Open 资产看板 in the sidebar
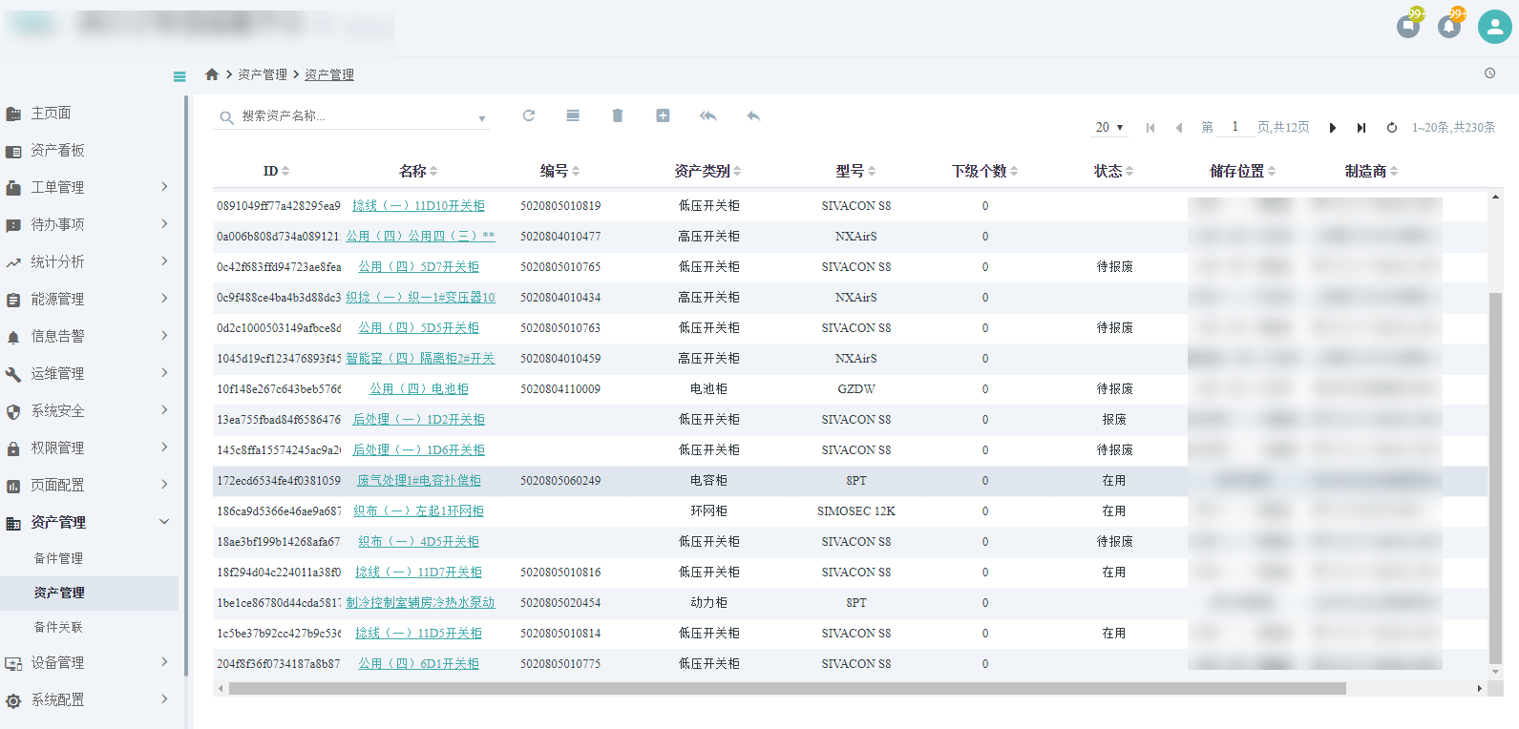The image size is (1519, 729). click(x=57, y=150)
